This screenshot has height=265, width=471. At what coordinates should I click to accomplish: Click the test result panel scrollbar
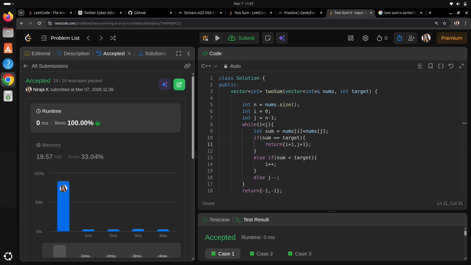(465, 233)
